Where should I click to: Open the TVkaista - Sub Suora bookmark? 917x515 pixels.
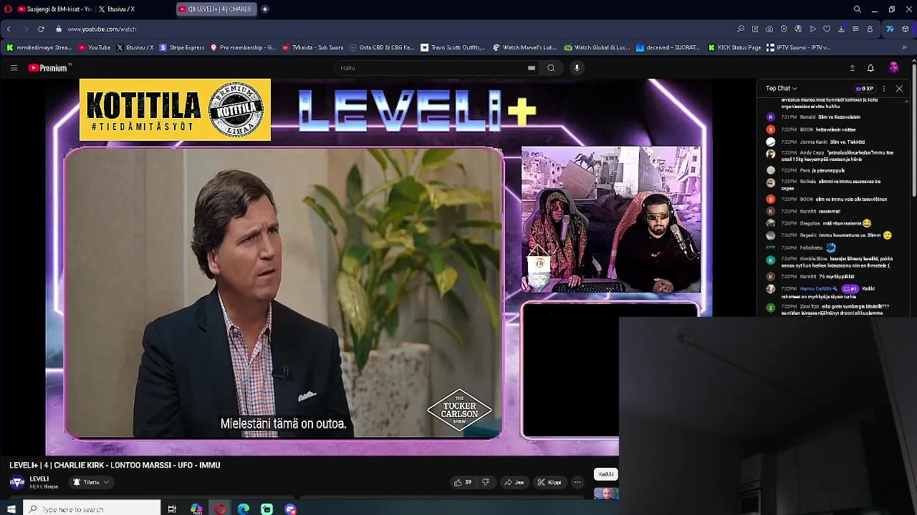click(313, 48)
